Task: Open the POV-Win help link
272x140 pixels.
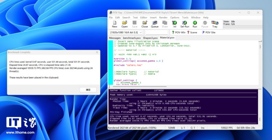Action: (x=178, y=32)
